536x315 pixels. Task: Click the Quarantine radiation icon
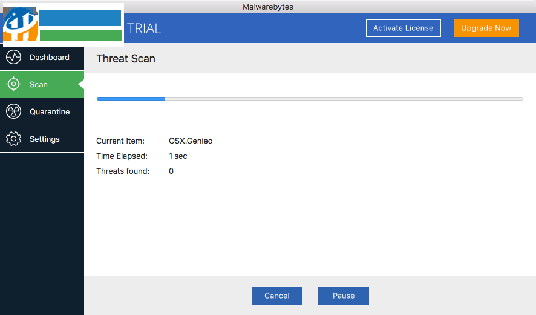(14, 111)
